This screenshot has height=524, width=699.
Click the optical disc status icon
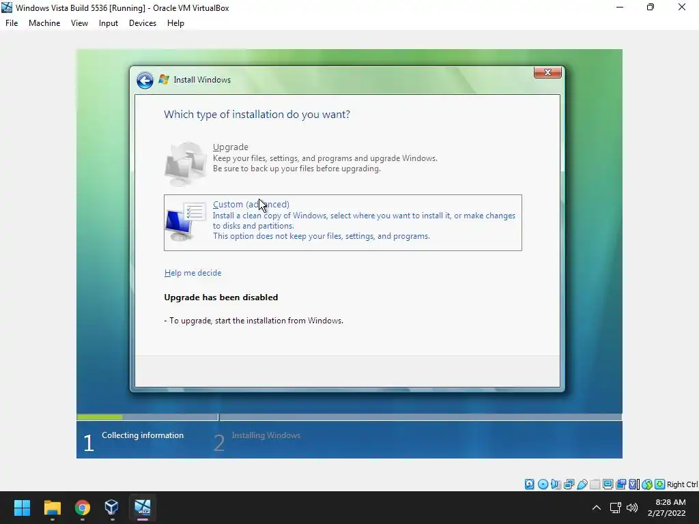coord(543,484)
